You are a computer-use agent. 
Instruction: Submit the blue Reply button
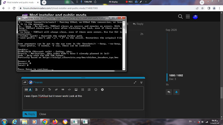click(x=30, y=114)
